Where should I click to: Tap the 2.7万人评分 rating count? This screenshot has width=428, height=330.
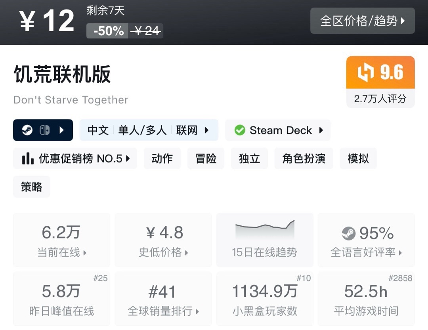[x=380, y=99]
